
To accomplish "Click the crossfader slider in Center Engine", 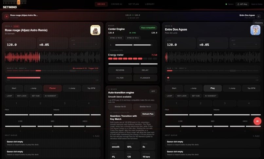I will tap(133, 45).
